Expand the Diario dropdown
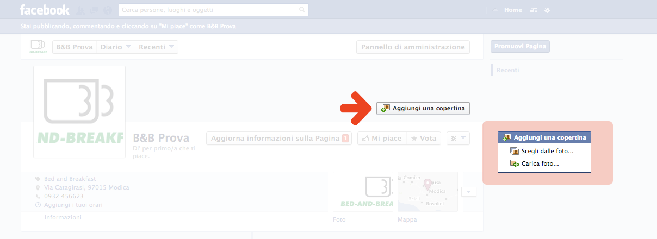This screenshot has width=657, height=239. 116,47
